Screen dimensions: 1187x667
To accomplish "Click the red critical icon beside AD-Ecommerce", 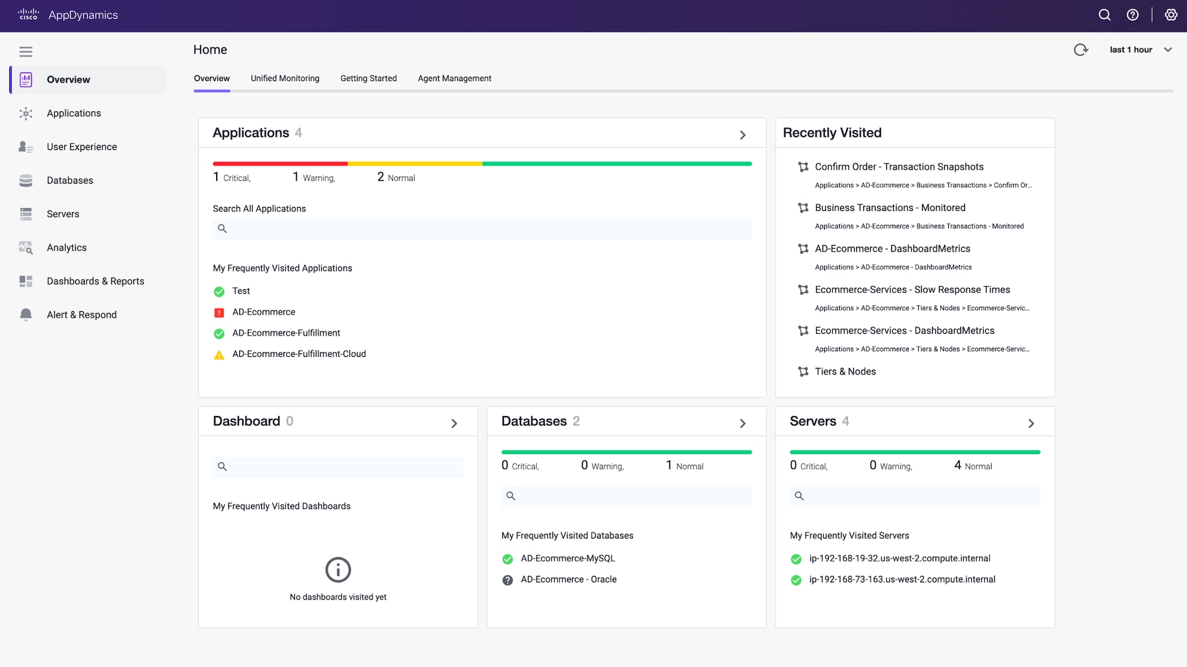I will click(219, 312).
